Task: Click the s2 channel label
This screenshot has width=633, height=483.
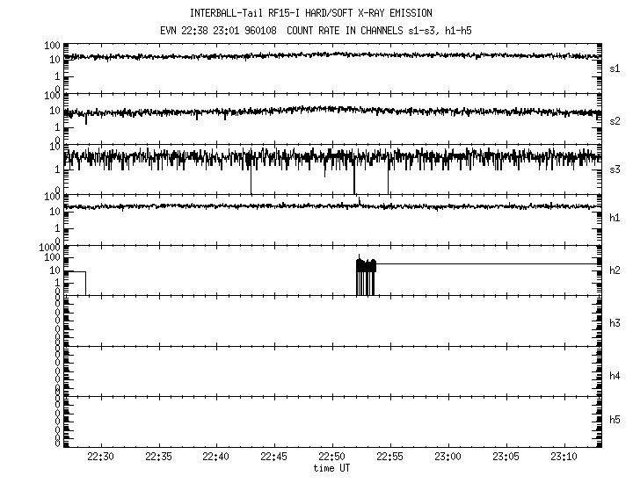Action: pos(615,120)
